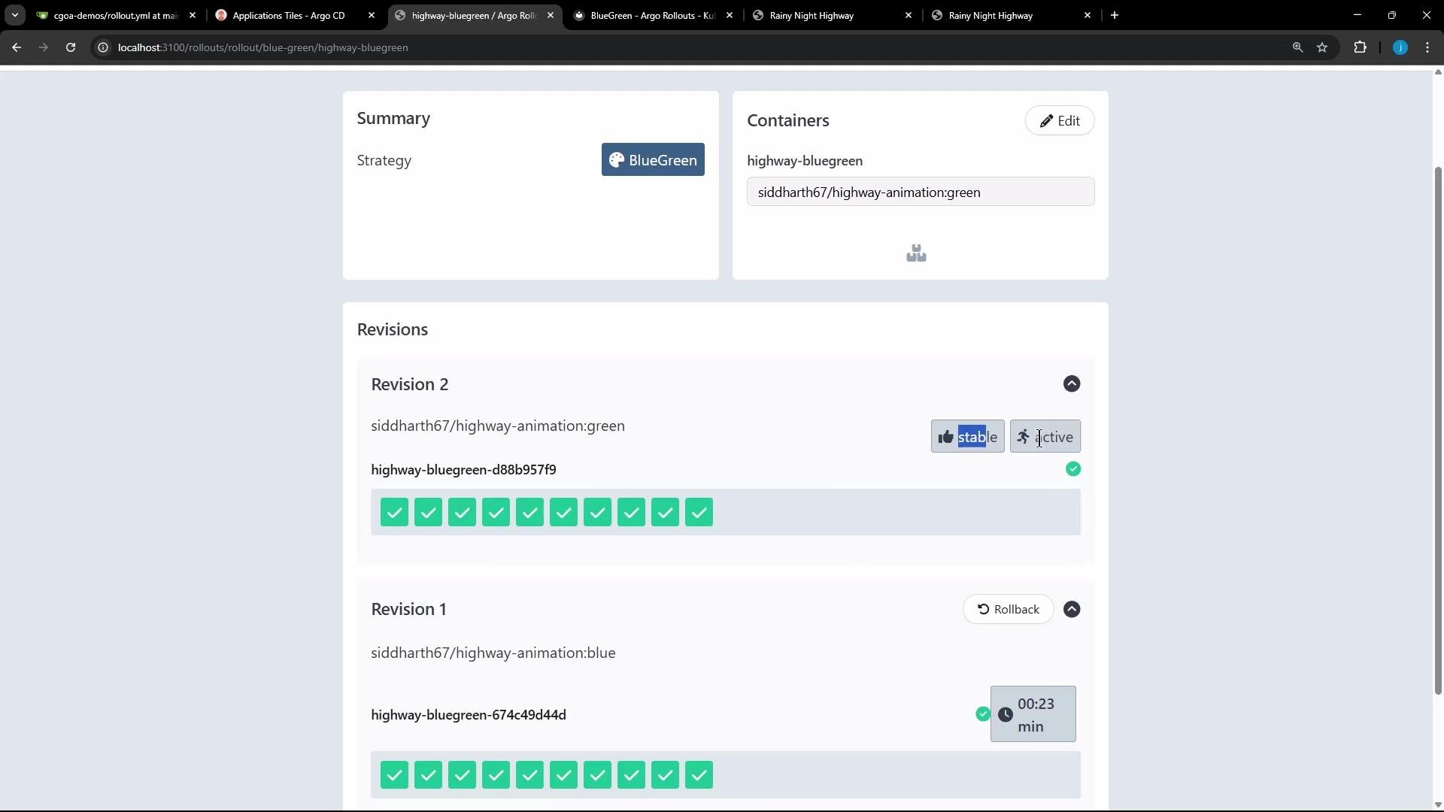Click last pod checkmark in Revision 1

click(699, 775)
